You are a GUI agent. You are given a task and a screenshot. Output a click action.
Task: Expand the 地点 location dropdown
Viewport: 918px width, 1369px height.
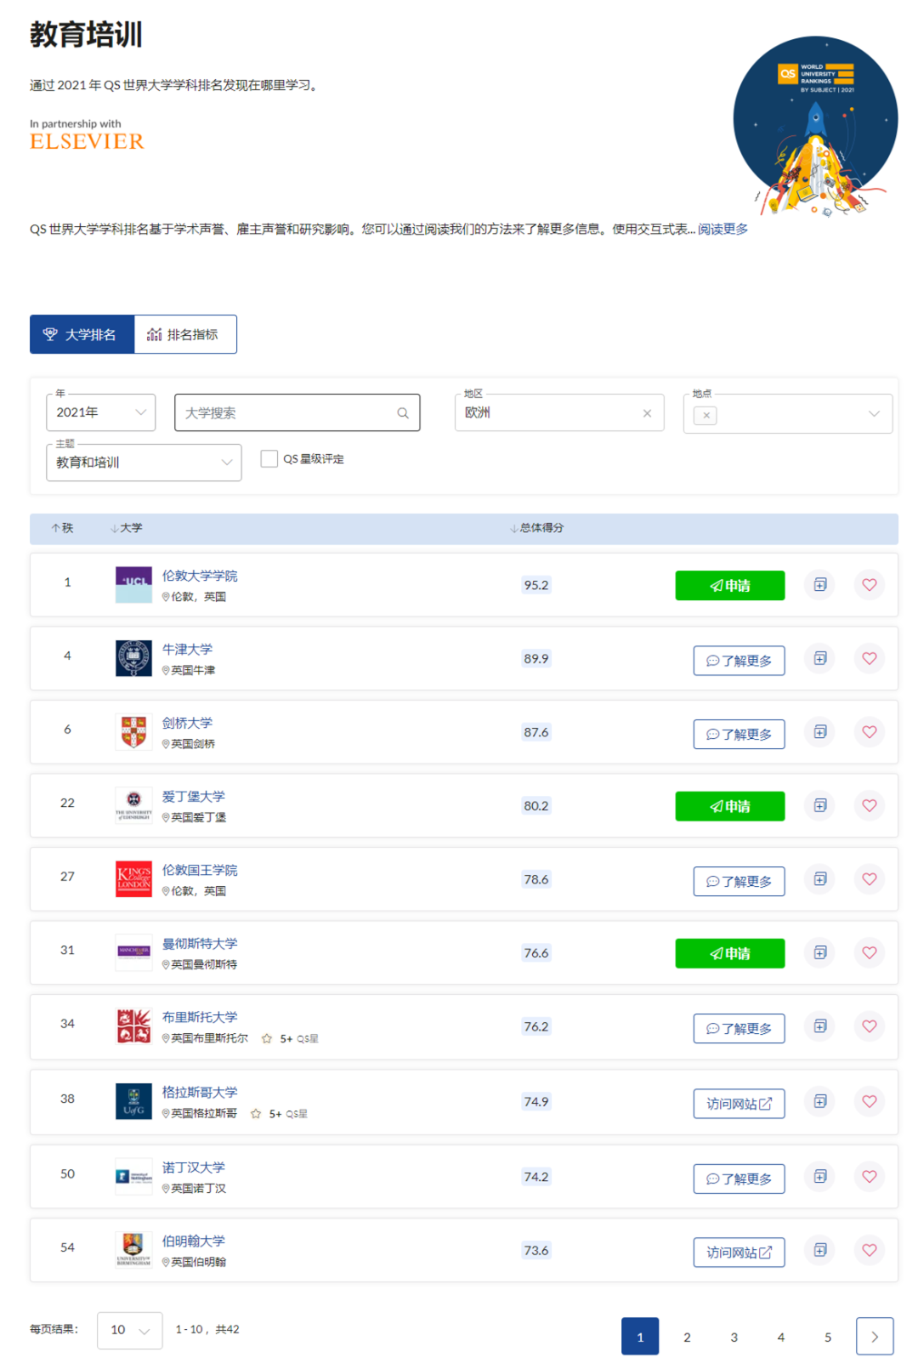tap(873, 414)
